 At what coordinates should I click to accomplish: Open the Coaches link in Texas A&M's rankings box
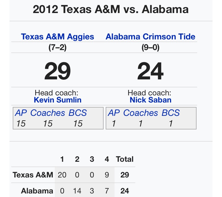pyautogui.click(x=48, y=113)
